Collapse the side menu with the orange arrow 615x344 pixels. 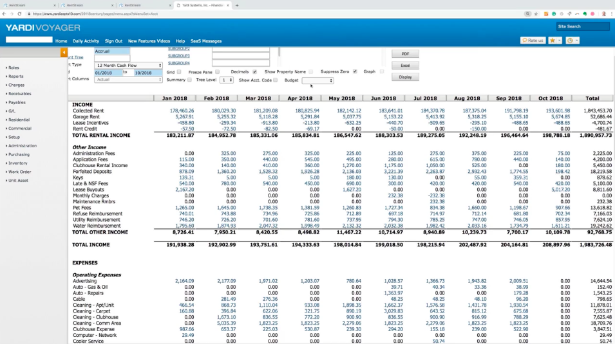(x=64, y=52)
